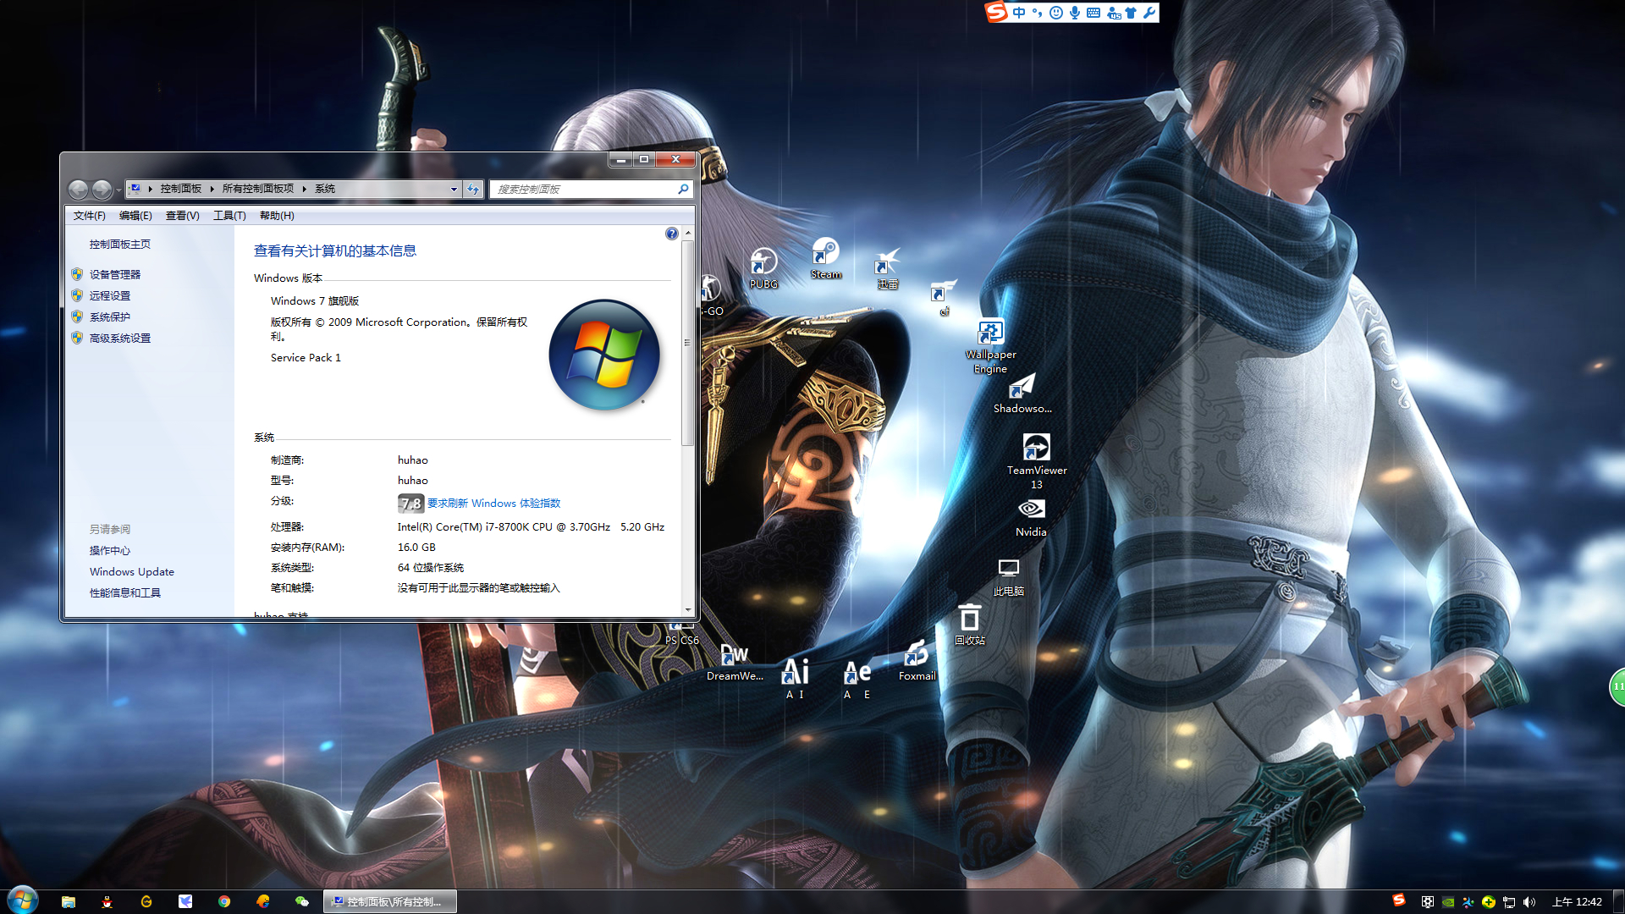The image size is (1625, 914).
Task: Click 要求刷新 Windows 体验指数 link
Action: [494, 504]
